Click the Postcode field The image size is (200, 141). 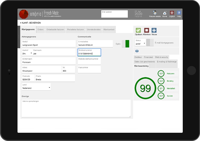(x=28, y=78)
